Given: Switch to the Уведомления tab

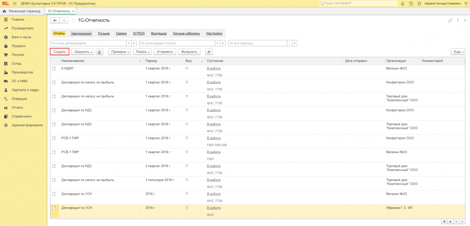Looking at the screenshot, I should pos(81,33).
